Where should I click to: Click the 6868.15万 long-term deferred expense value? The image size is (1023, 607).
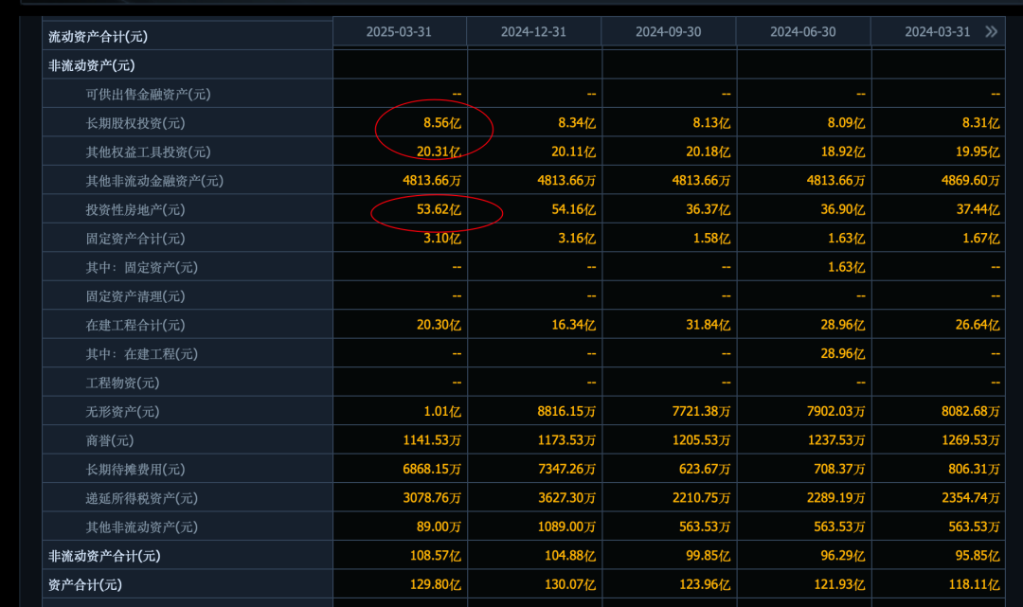click(x=432, y=468)
